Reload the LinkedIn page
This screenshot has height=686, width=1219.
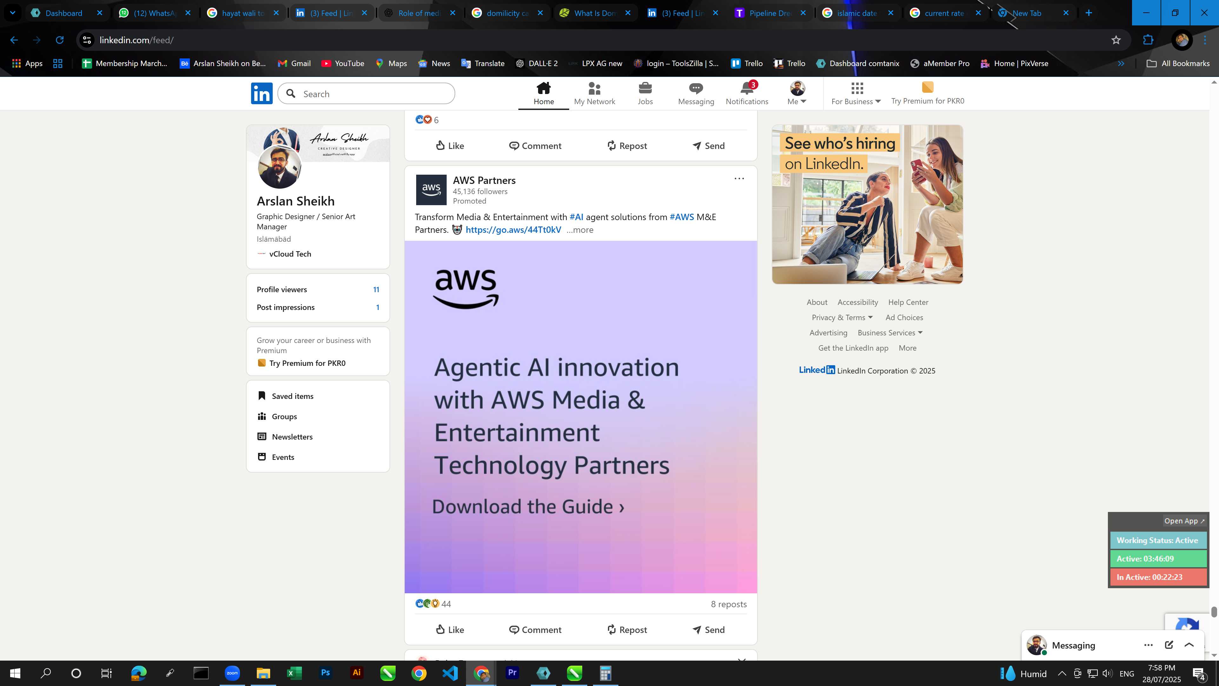[60, 40]
